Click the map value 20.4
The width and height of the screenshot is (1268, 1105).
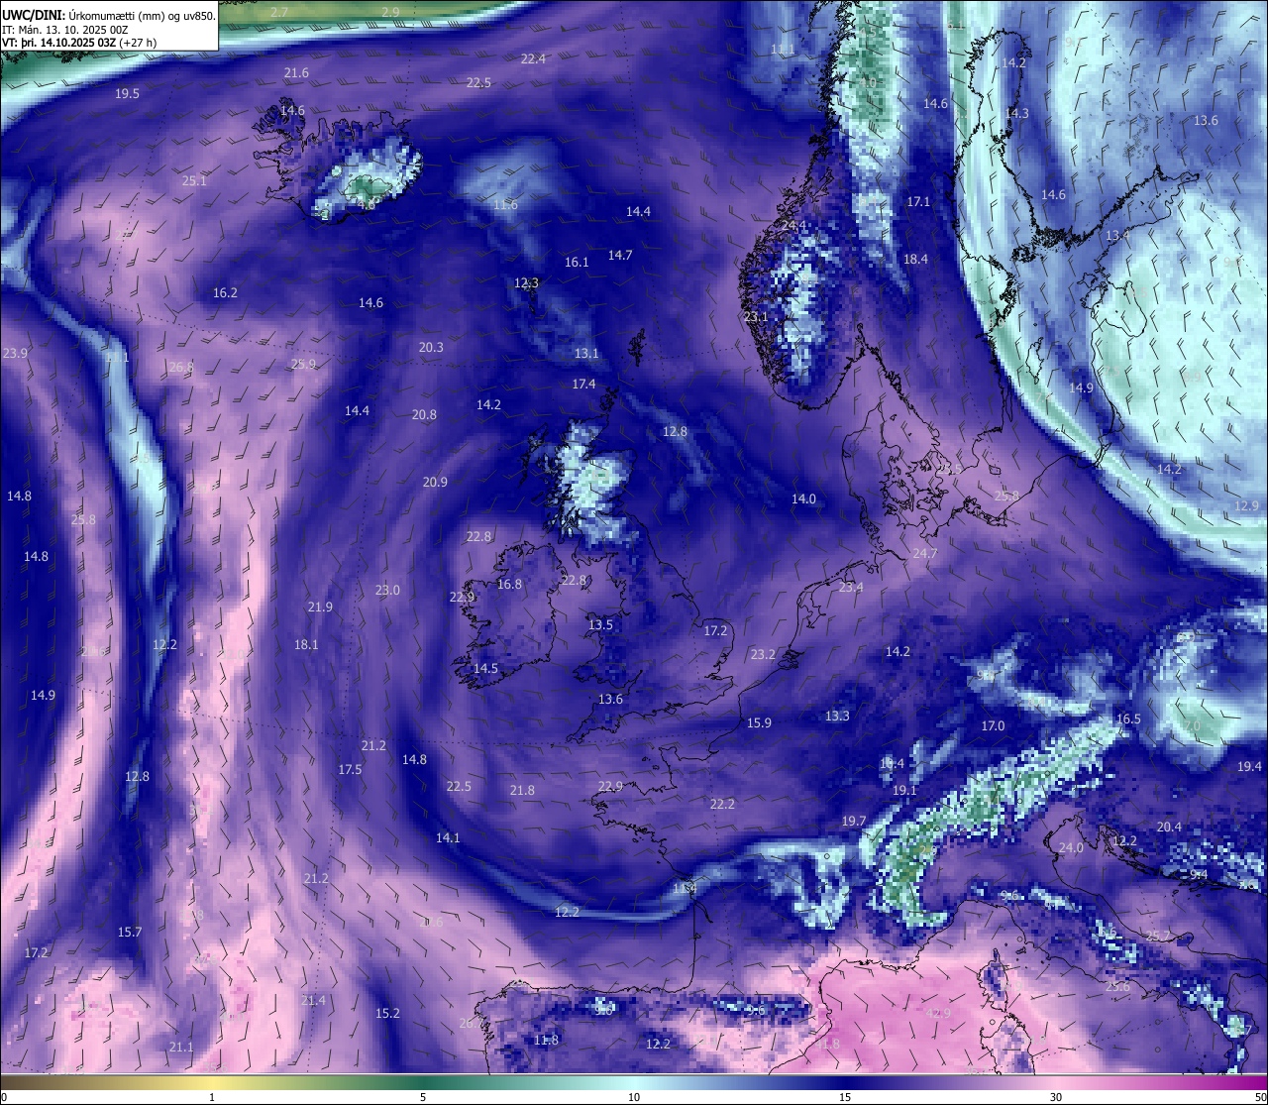(1169, 828)
